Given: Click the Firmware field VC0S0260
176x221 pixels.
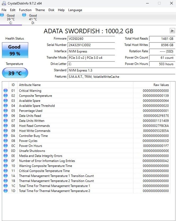Looking at the screenshot, I should pyautogui.click(x=91, y=39).
